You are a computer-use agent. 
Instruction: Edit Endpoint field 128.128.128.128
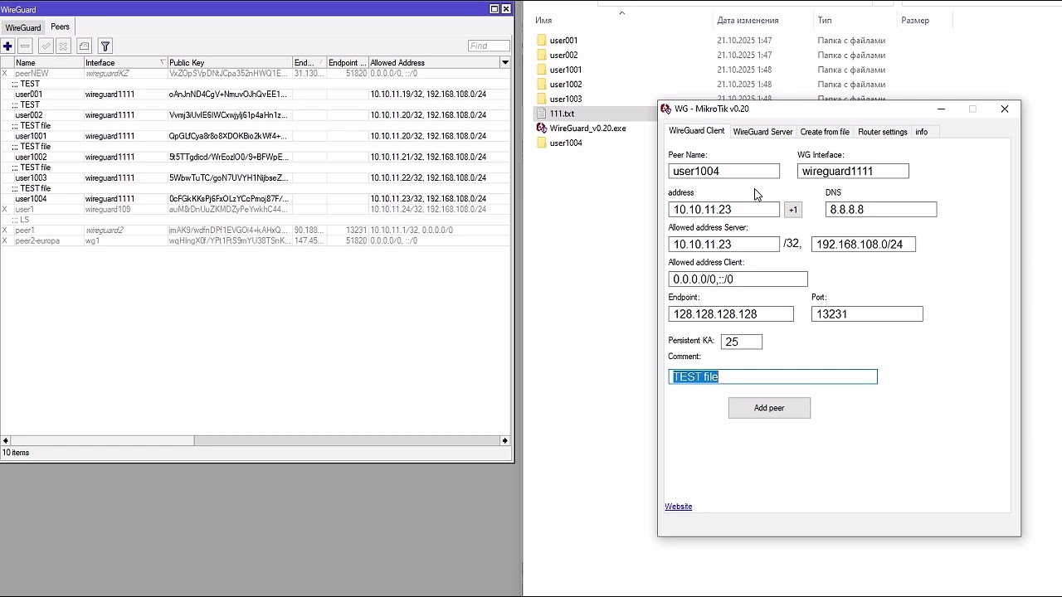(x=731, y=314)
